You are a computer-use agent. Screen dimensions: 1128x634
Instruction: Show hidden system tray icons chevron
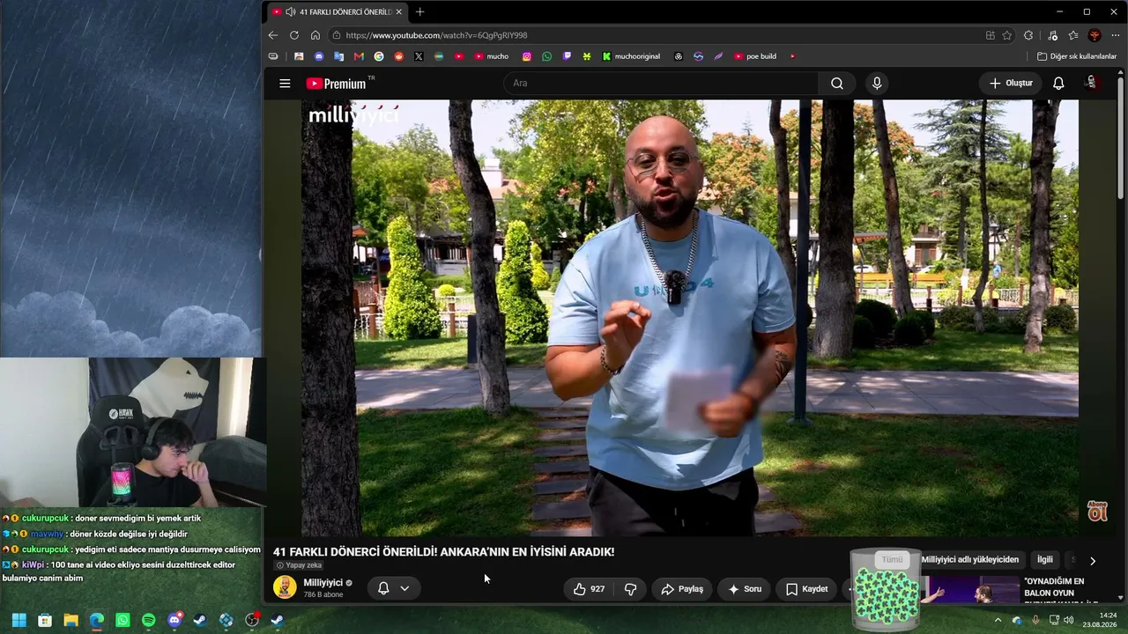click(998, 620)
